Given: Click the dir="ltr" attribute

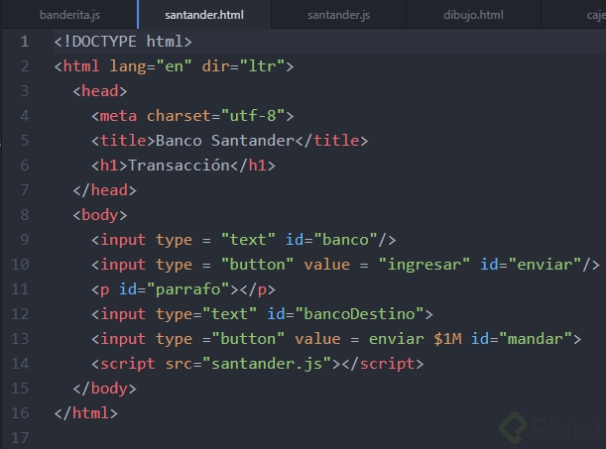Looking at the screenshot, I should click(x=243, y=66).
